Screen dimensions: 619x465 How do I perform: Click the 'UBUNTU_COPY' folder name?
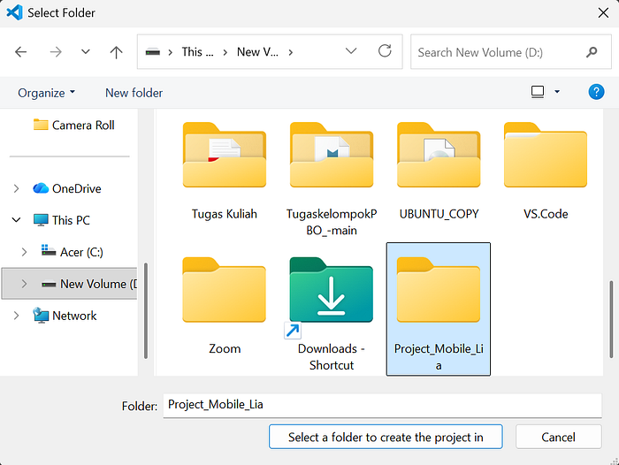coord(439,214)
